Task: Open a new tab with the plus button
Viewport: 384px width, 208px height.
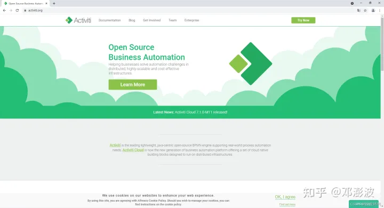Action: click(x=54, y=3)
